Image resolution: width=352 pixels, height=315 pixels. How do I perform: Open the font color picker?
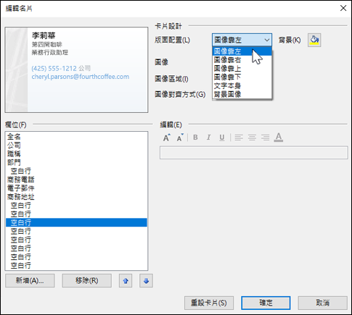[x=279, y=138]
